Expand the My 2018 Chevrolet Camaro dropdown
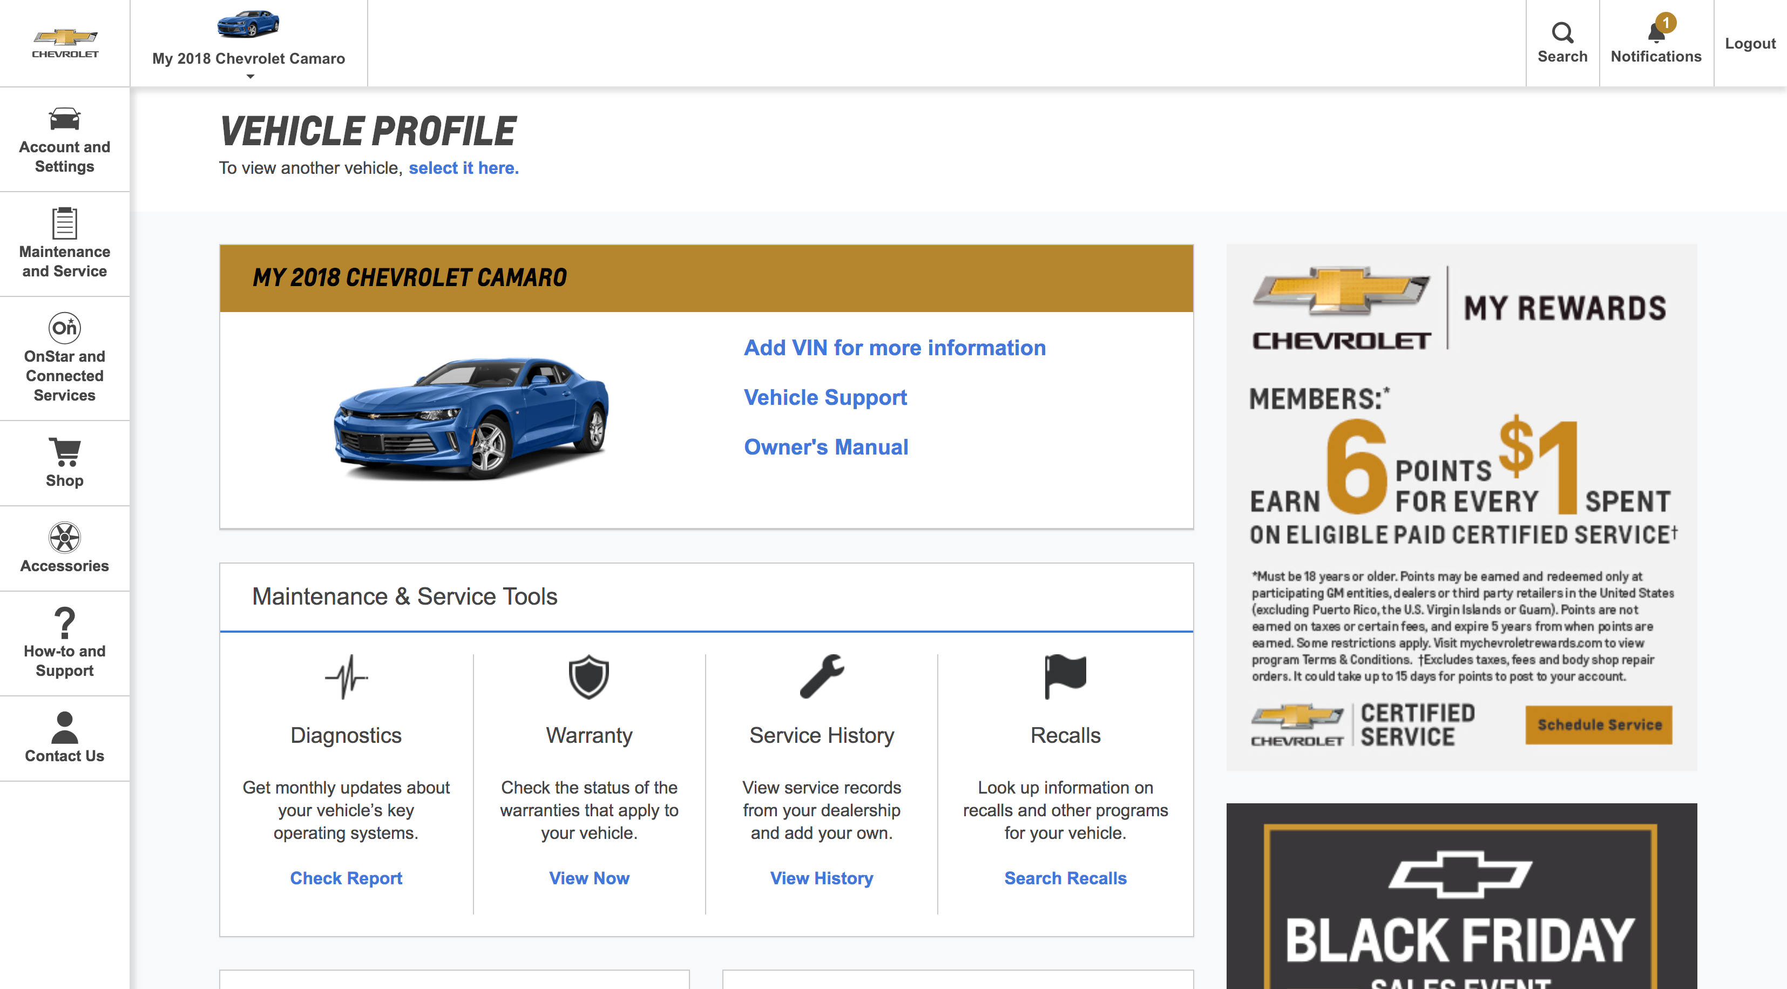This screenshot has height=989, width=1787. (x=248, y=59)
